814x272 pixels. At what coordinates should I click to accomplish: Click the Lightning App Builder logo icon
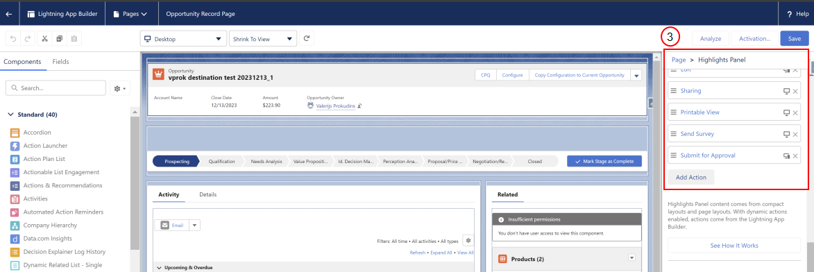[32, 14]
